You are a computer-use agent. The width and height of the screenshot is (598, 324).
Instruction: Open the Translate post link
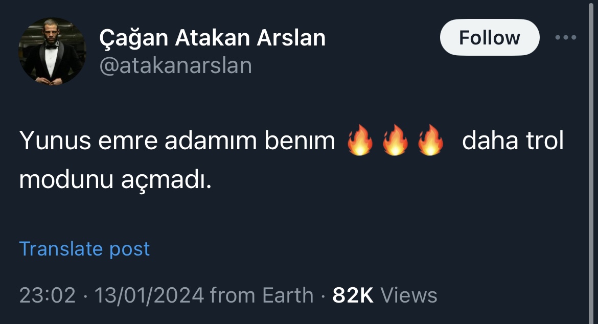84,248
